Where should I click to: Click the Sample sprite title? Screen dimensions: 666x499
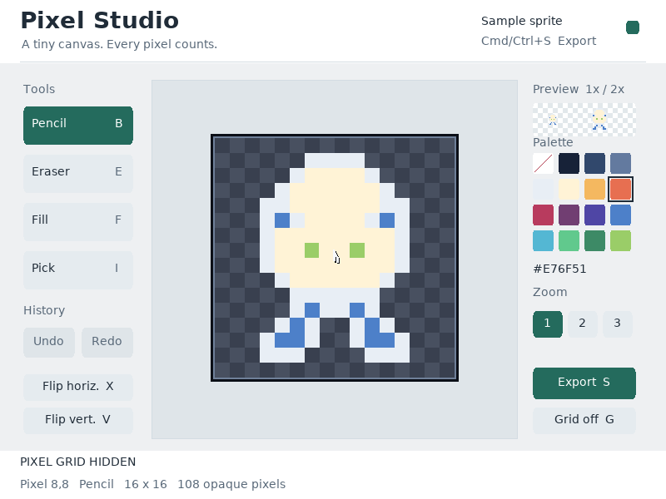(x=522, y=21)
